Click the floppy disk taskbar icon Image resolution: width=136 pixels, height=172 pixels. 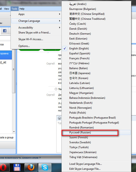click(17, 168)
